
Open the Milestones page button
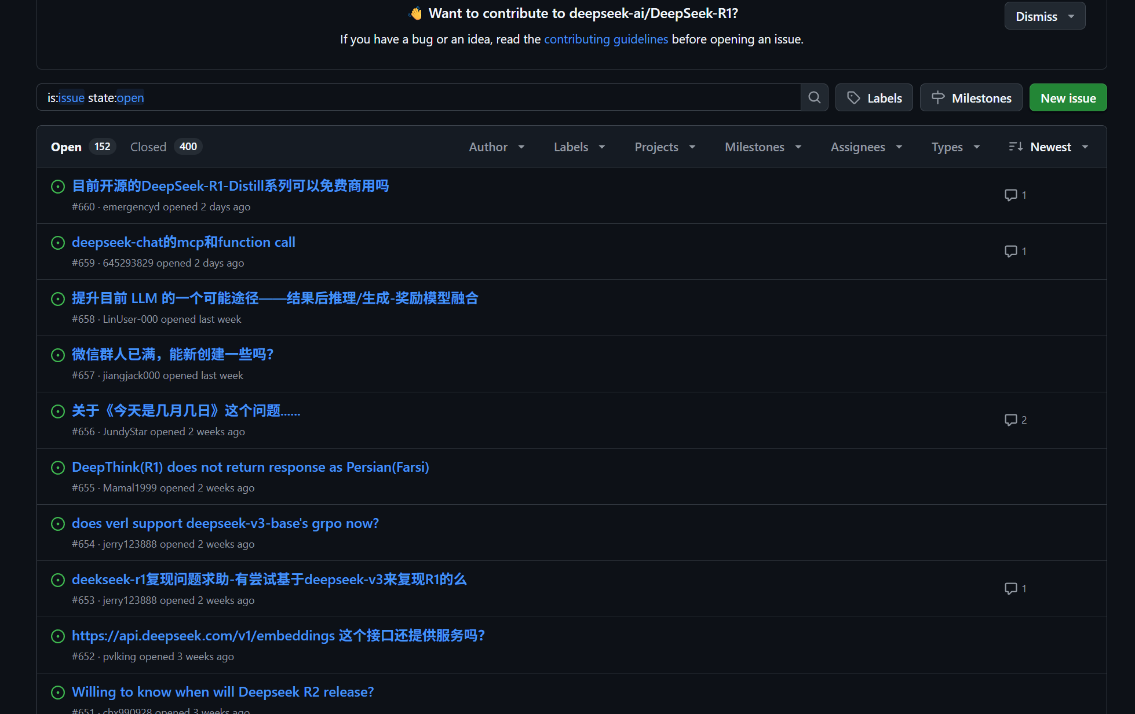coord(970,98)
